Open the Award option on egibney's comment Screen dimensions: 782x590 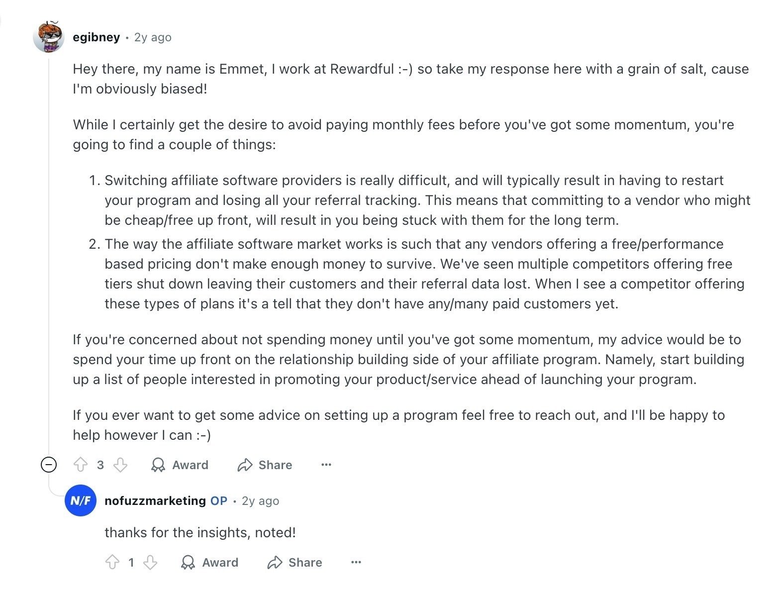180,465
